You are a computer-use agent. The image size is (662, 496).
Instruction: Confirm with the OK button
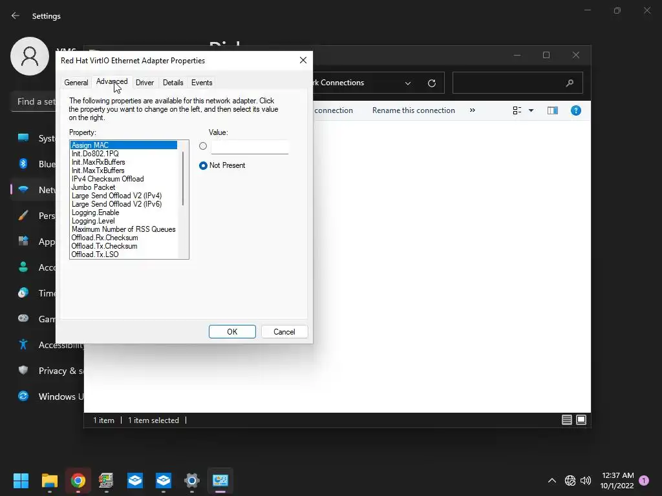point(232,332)
